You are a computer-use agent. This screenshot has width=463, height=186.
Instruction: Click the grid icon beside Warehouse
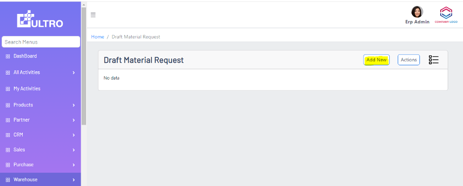[x=8, y=180]
